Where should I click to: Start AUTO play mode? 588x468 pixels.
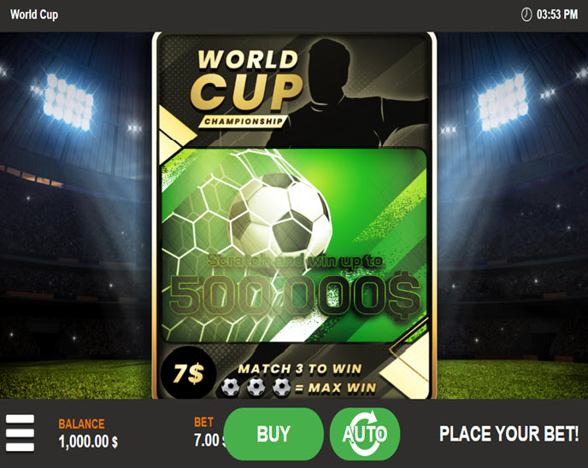(x=365, y=434)
